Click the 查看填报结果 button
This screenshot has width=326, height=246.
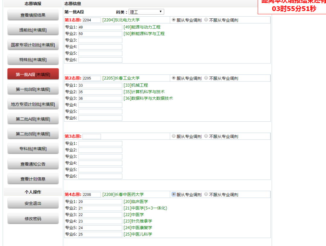click(x=33, y=15)
